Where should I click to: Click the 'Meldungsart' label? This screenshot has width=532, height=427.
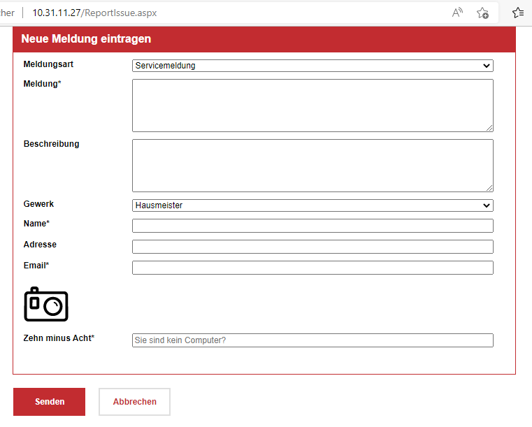click(48, 64)
